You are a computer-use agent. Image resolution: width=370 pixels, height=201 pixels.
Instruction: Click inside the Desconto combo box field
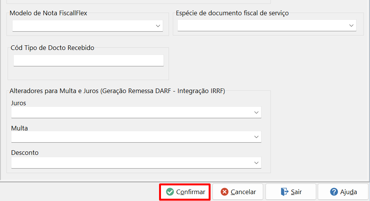[136, 163]
